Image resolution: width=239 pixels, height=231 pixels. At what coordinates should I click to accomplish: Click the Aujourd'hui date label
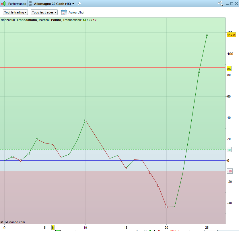click(76, 12)
